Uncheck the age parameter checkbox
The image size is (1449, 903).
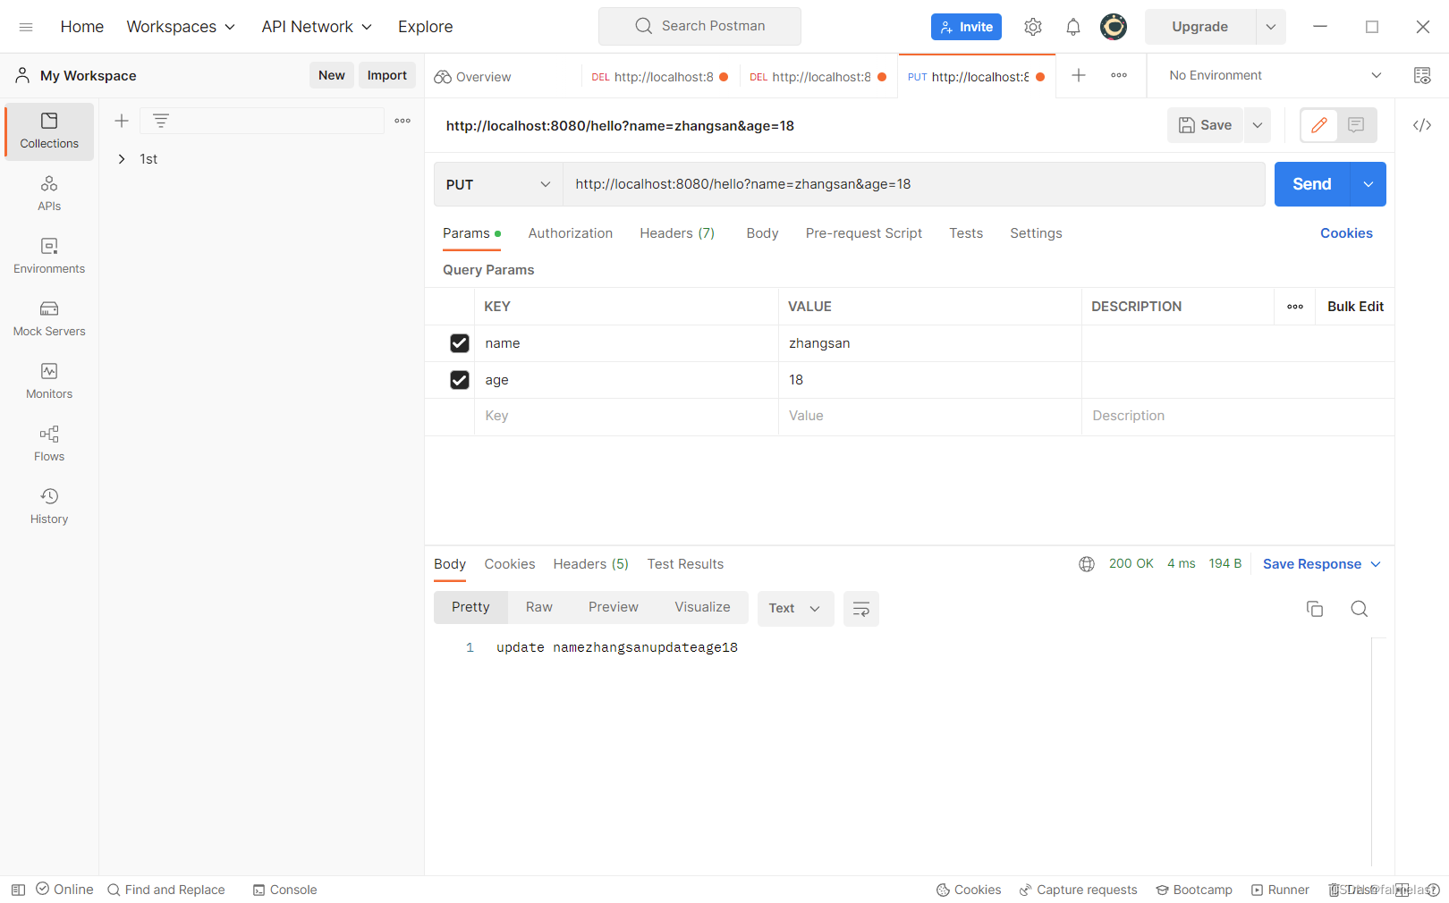(460, 380)
